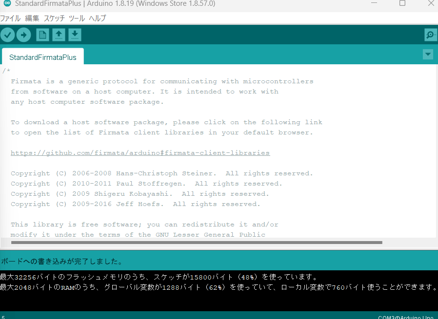Image resolution: width=438 pixels, height=319 pixels.
Task: Click the 'Hans-Christoph Steiner' copyright line
Action: point(162,173)
